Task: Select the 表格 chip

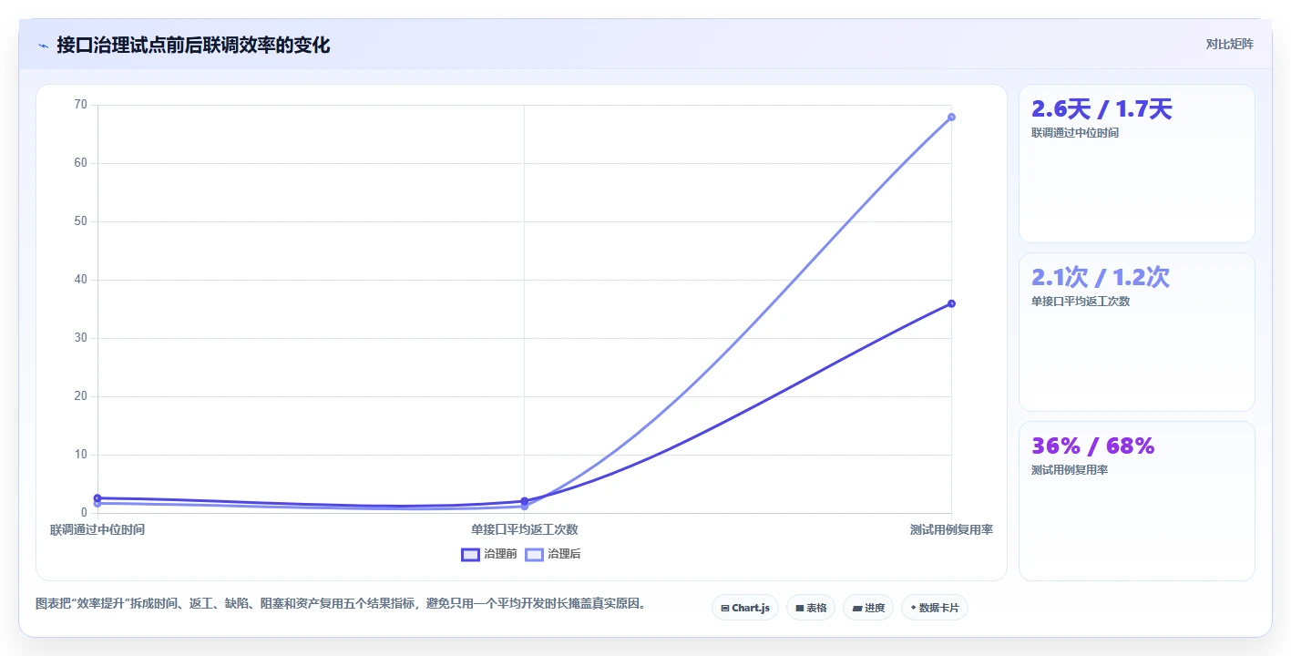Action: coord(810,608)
